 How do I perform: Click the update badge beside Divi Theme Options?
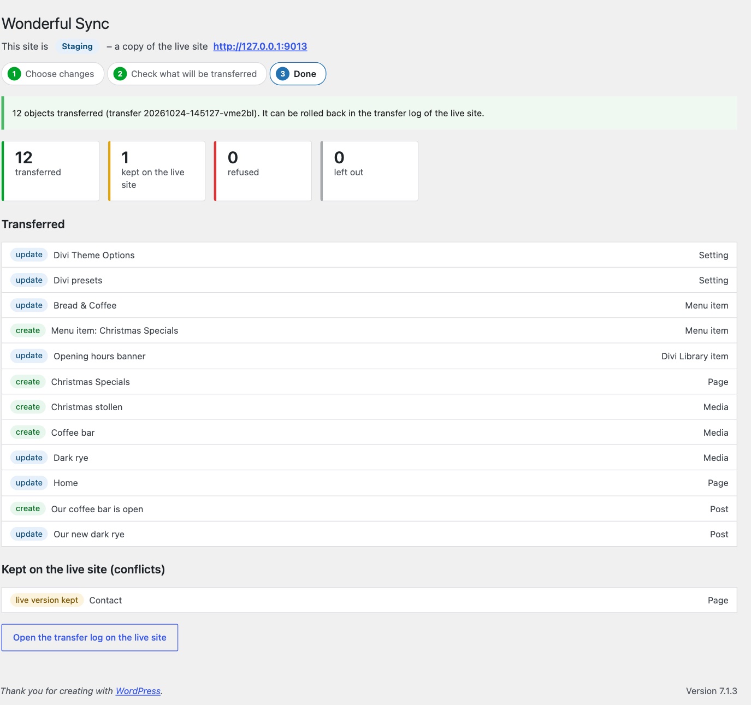(29, 254)
